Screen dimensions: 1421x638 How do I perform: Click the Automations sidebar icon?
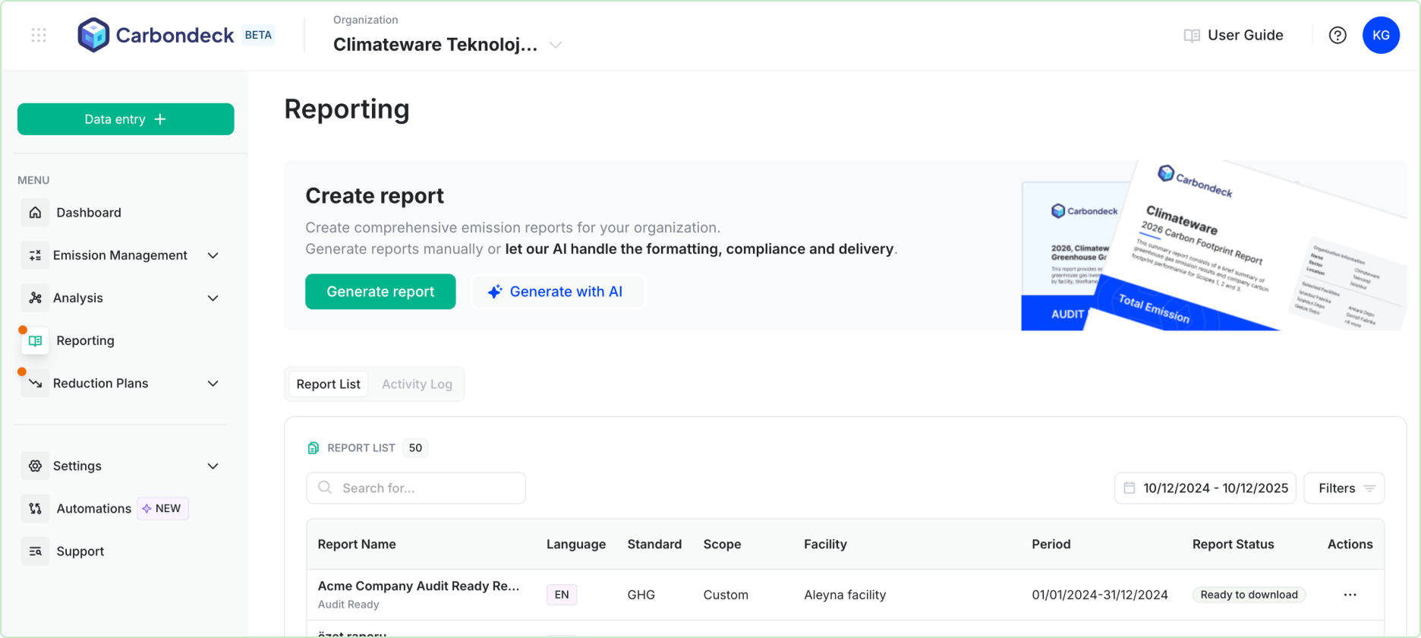[x=35, y=509]
